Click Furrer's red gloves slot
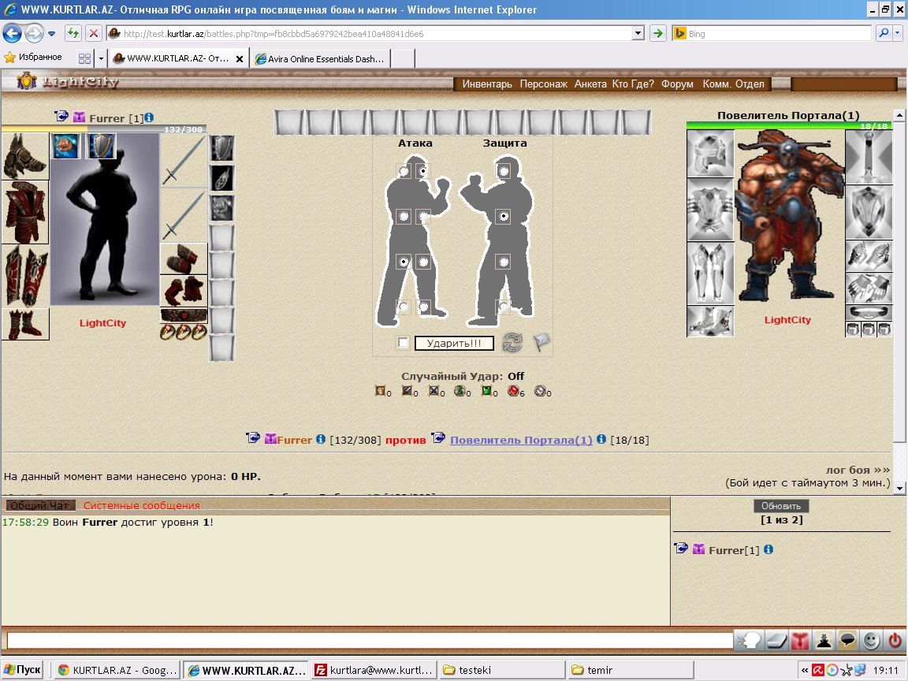This screenshot has height=681, width=908. point(184,290)
